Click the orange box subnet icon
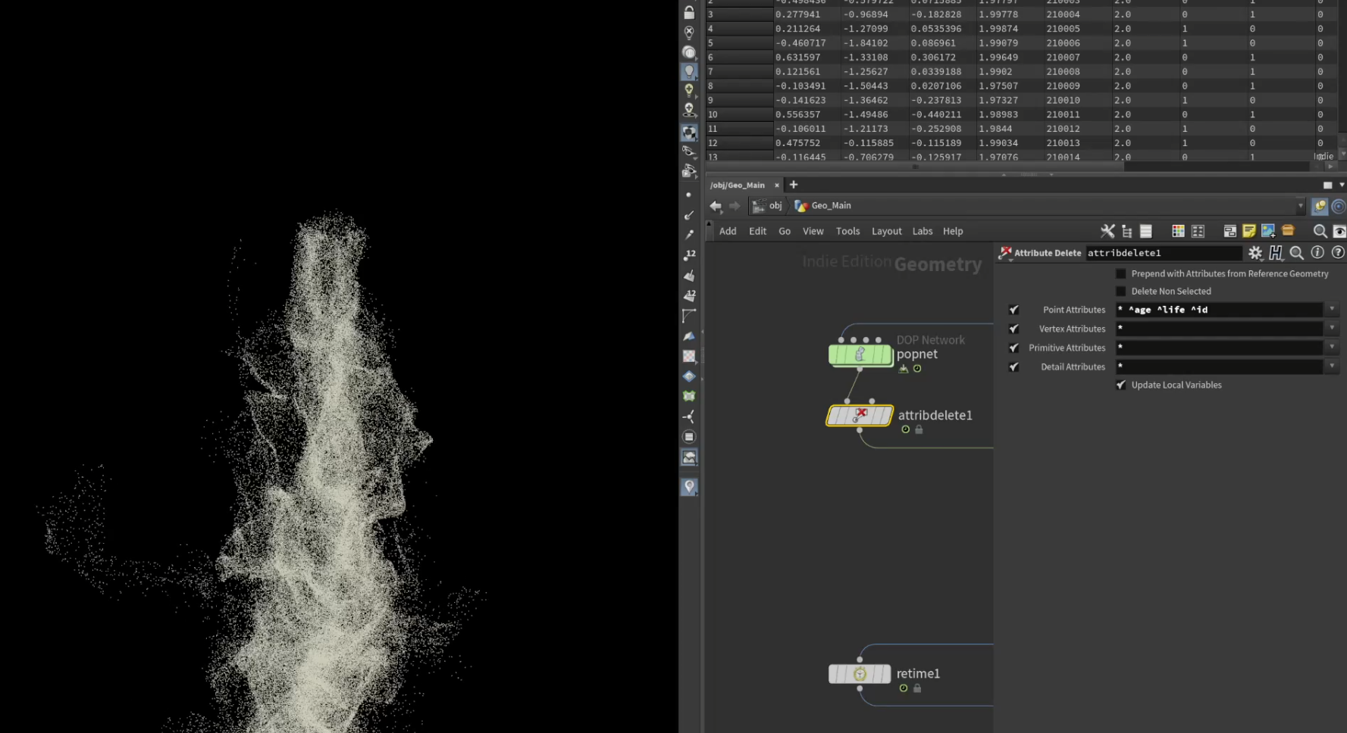 point(1288,230)
